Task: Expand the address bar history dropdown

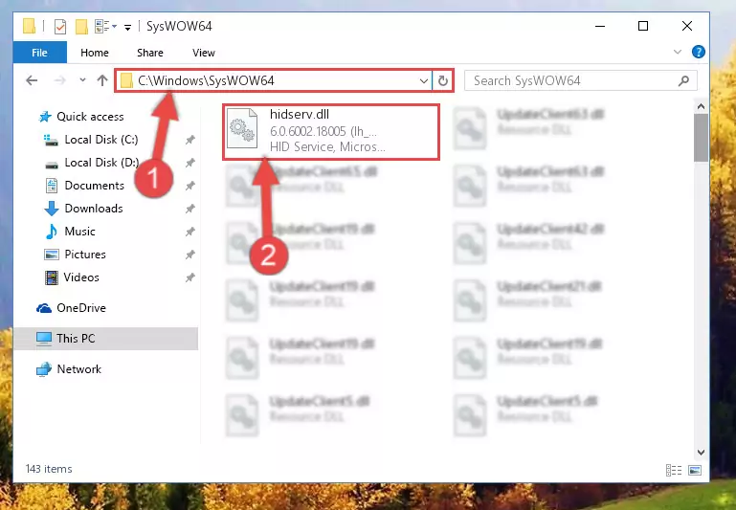Action: click(x=423, y=81)
